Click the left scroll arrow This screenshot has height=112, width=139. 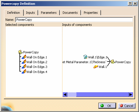pyautogui.click(x=65, y=95)
